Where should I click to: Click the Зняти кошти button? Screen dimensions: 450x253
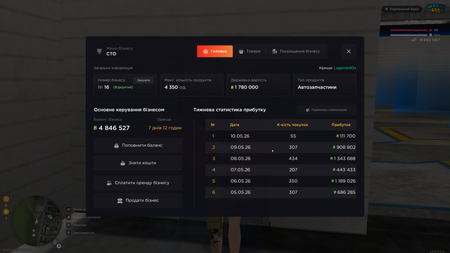tap(138, 163)
